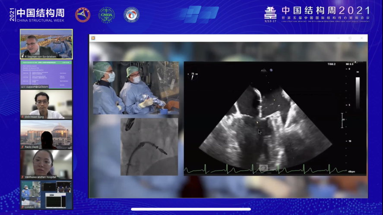The width and height of the screenshot is (383, 215).
Task: Open the A/V support shared agenda thumbnail
Action: point(46,75)
